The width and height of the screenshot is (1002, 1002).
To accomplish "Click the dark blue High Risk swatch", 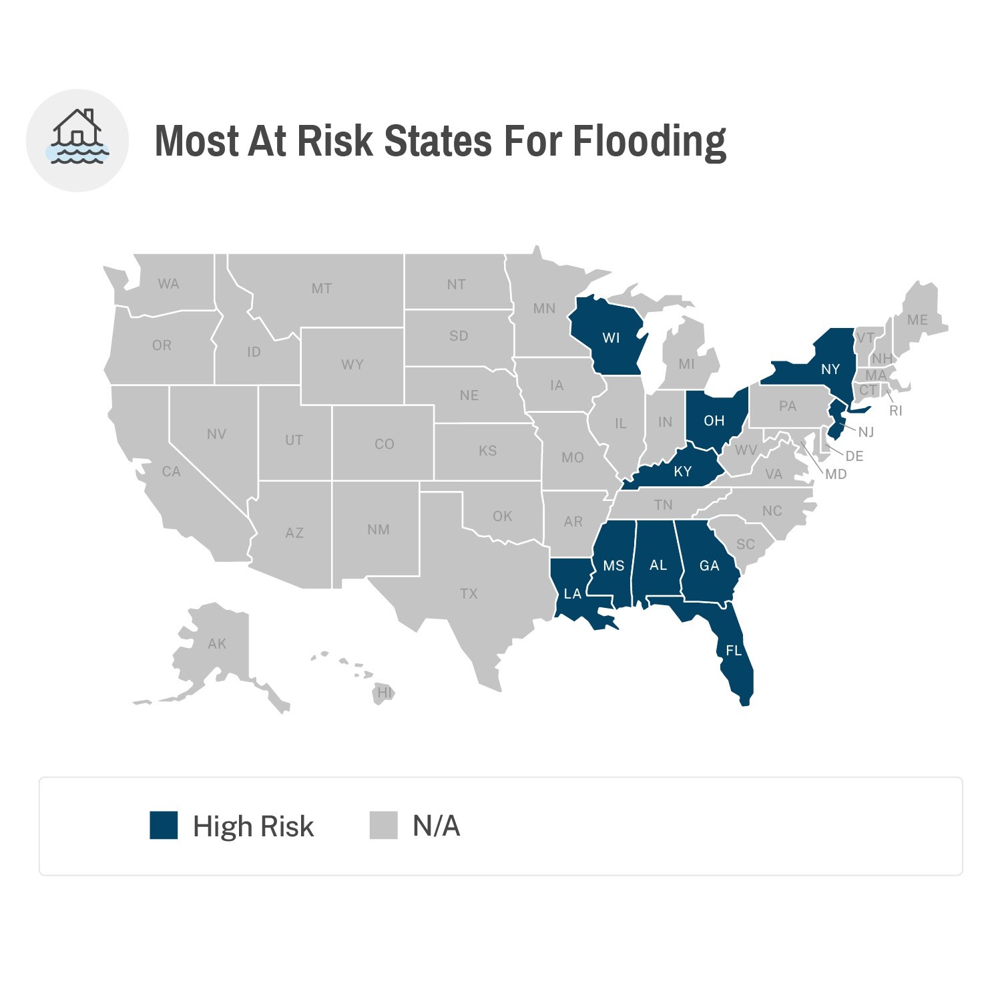I will click(164, 825).
